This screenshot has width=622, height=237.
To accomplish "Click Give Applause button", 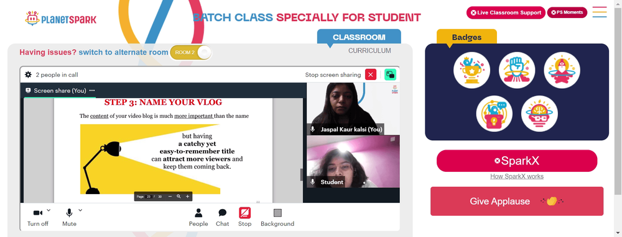I will click(x=517, y=202).
